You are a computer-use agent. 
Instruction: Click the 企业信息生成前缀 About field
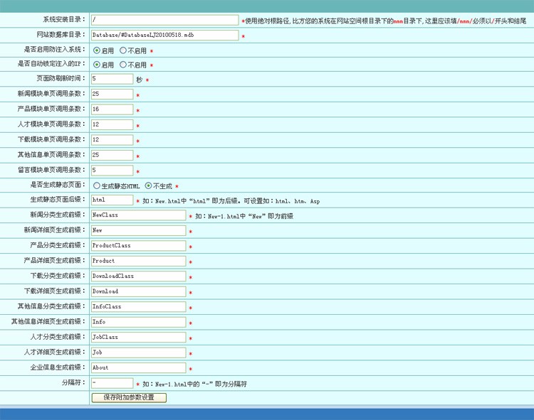click(x=138, y=368)
